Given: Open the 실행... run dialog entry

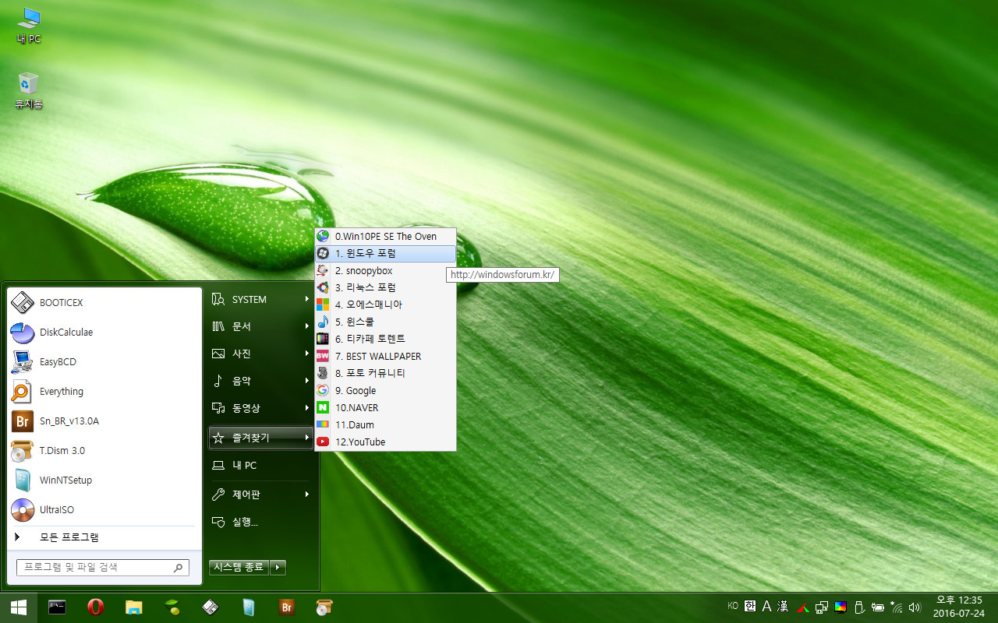Looking at the screenshot, I should [x=261, y=522].
